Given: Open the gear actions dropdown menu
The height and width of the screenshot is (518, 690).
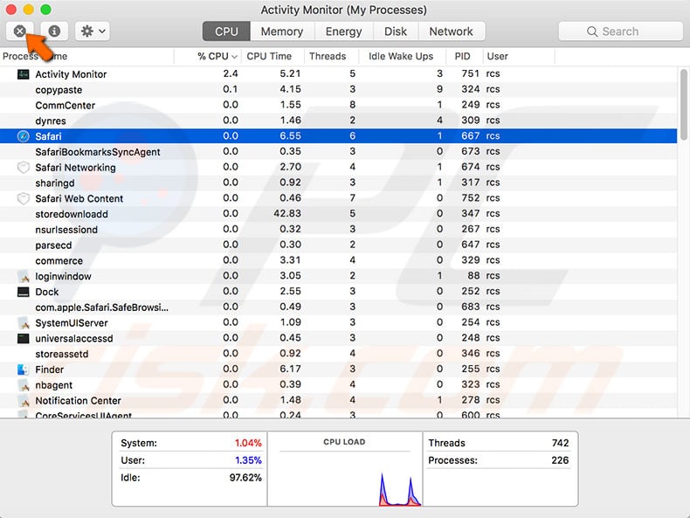Looking at the screenshot, I should click(x=93, y=31).
